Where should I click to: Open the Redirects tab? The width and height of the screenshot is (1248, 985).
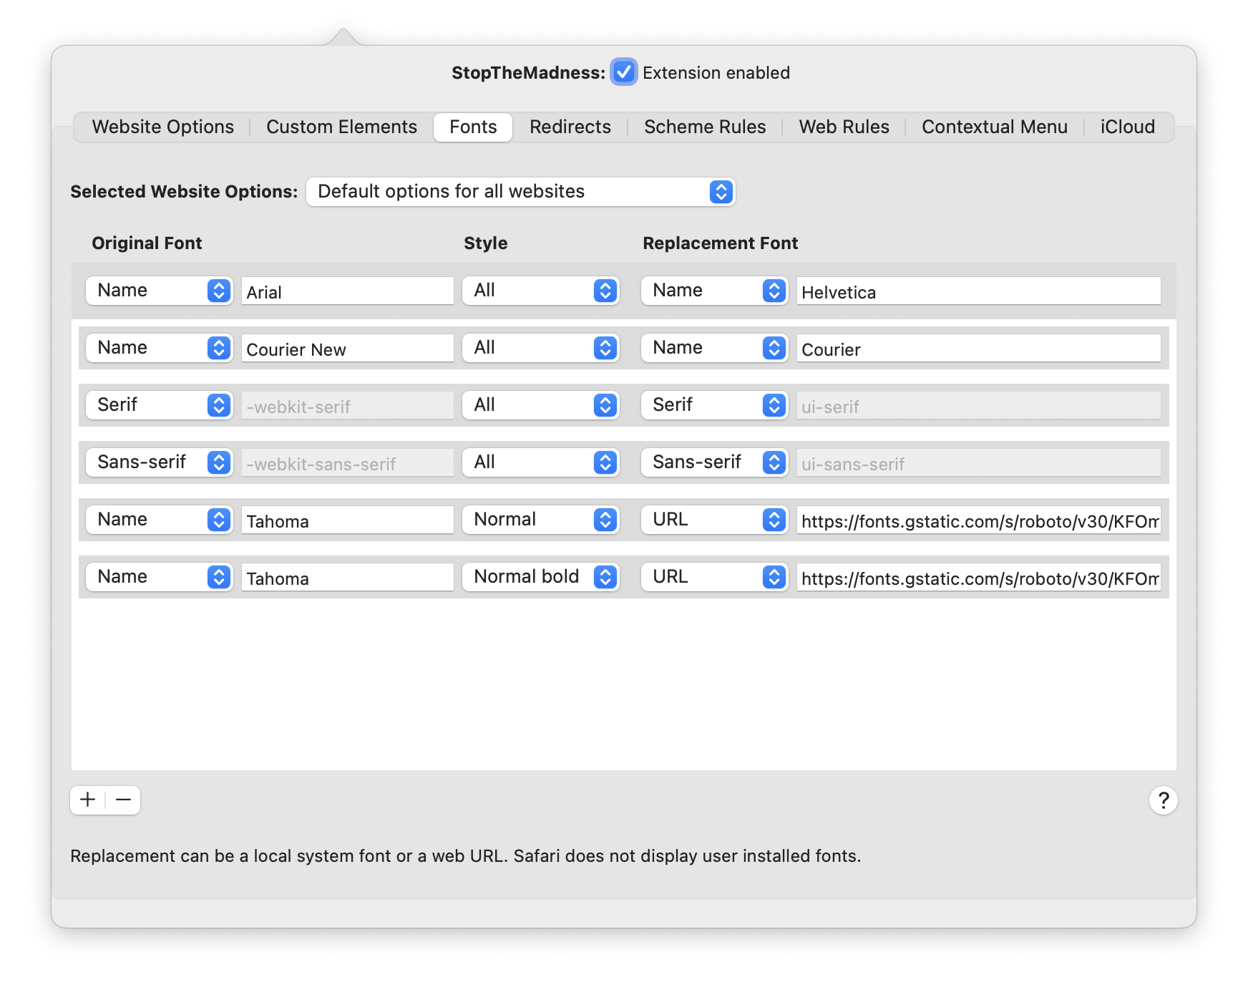[x=570, y=127]
